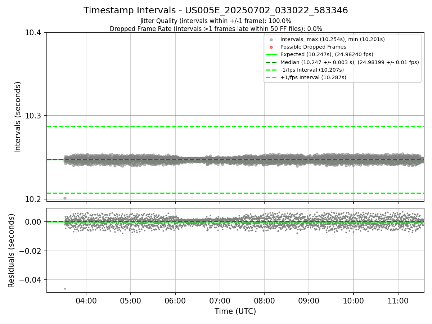Click the 'Residuals (seconds)' y-axis label

pyautogui.click(x=11, y=251)
